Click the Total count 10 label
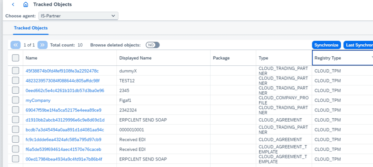The width and height of the screenshot is (373, 167). click(66, 45)
